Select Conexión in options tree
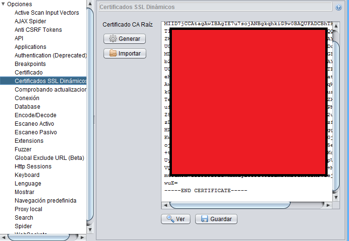This screenshot has width=349, height=241. [x=27, y=98]
